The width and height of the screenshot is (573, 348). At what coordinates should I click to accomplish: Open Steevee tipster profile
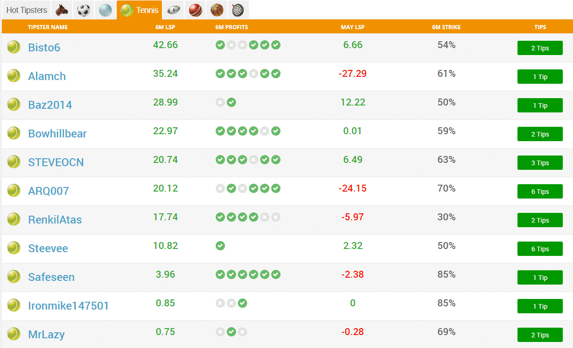(x=48, y=249)
